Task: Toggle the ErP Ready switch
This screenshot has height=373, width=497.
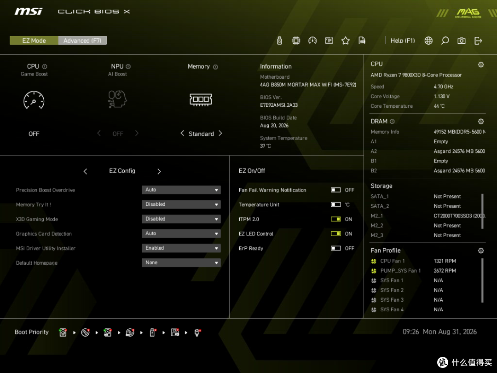Action: point(335,248)
